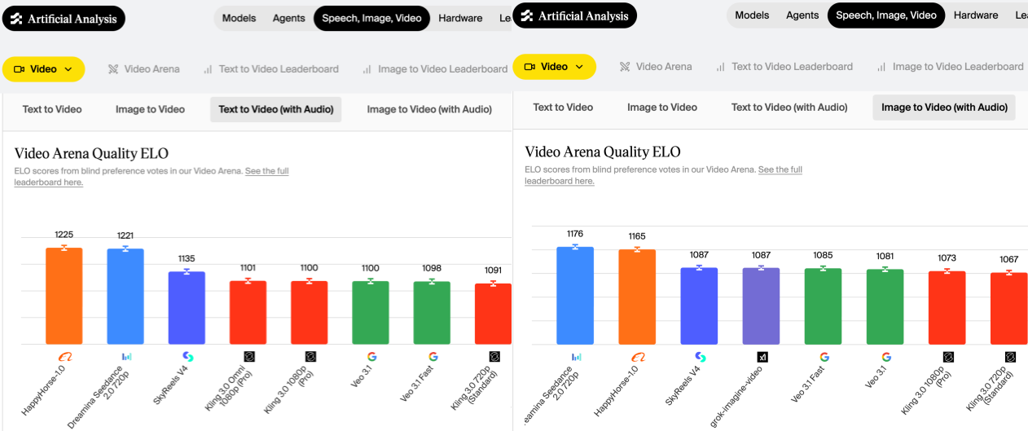
Task: Click the grok-imagine-video model icon
Action: 762,357
